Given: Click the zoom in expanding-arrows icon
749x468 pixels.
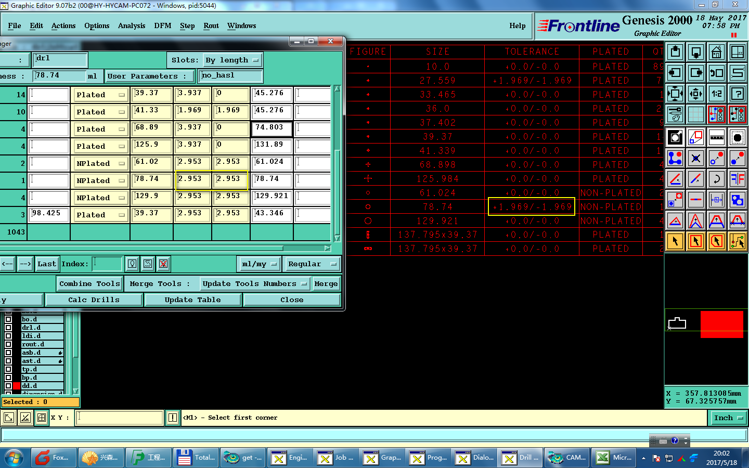Looking at the screenshot, I should (675, 94).
